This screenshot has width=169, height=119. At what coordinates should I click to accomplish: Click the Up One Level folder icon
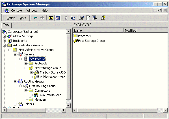pyautogui.click(x=51, y=18)
